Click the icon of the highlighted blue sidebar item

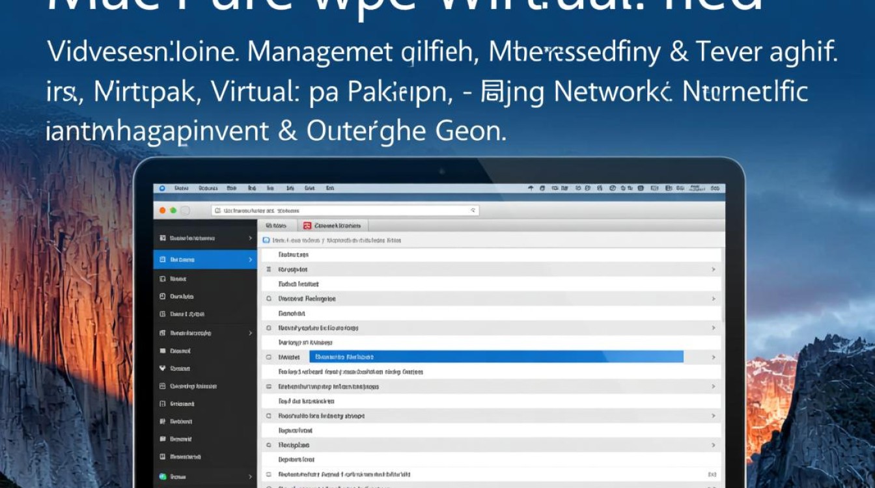click(x=162, y=260)
